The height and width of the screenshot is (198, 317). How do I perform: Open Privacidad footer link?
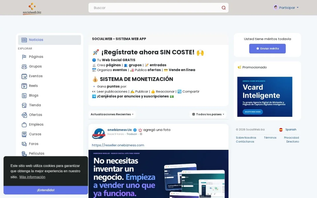point(292,138)
